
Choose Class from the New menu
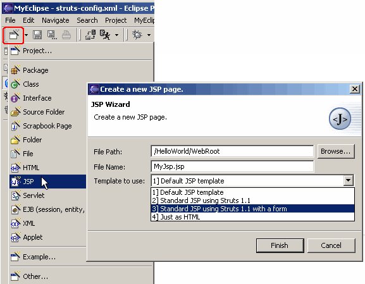click(x=48, y=84)
